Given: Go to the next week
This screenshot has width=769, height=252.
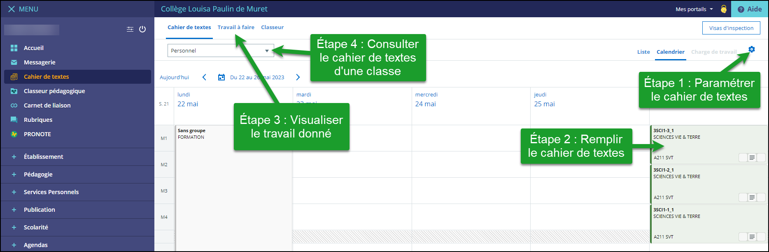Looking at the screenshot, I should tap(298, 77).
